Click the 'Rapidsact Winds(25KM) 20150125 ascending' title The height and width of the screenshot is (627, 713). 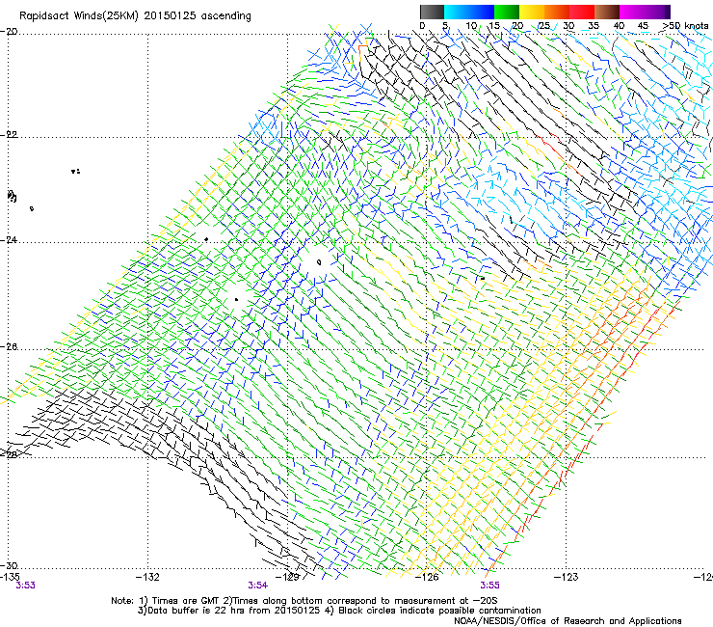[135, 16]
